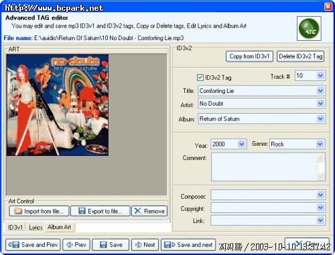Click the ATC logo icon
This screenshot has height=255, width=335.
[x=309, y=28]
